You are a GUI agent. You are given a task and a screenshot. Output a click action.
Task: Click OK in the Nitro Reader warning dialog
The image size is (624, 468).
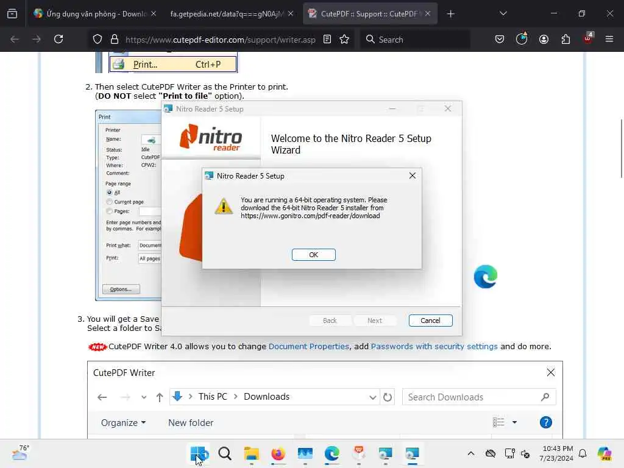314,255
